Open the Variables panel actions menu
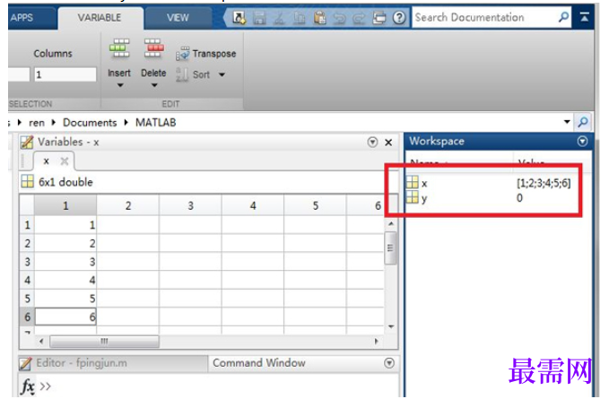This screenshot has width=609, height=399. pos(372,143)
